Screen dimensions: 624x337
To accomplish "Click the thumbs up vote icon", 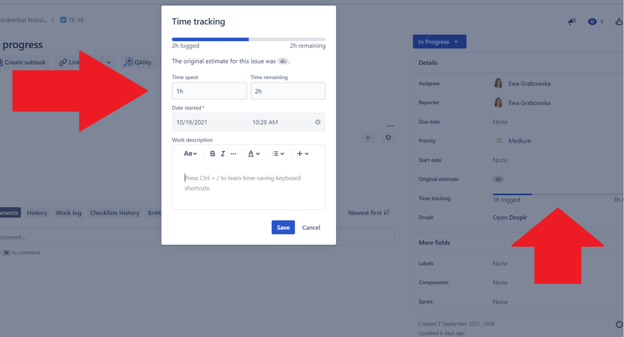I will [619, 21].
